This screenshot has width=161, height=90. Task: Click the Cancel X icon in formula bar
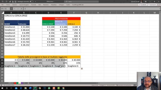tap(15, 9)
